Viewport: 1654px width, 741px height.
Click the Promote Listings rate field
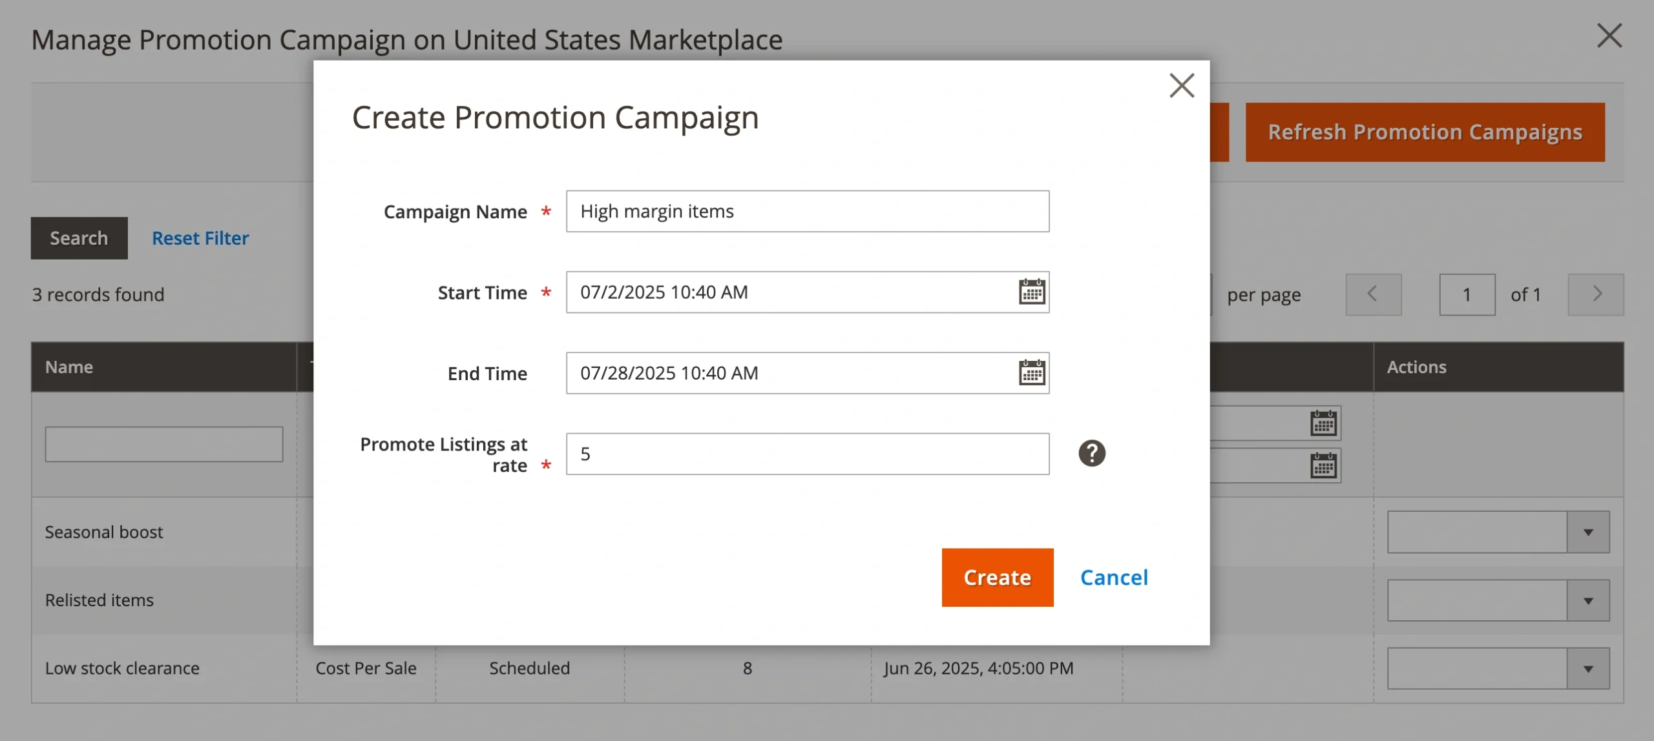(808, 454)
